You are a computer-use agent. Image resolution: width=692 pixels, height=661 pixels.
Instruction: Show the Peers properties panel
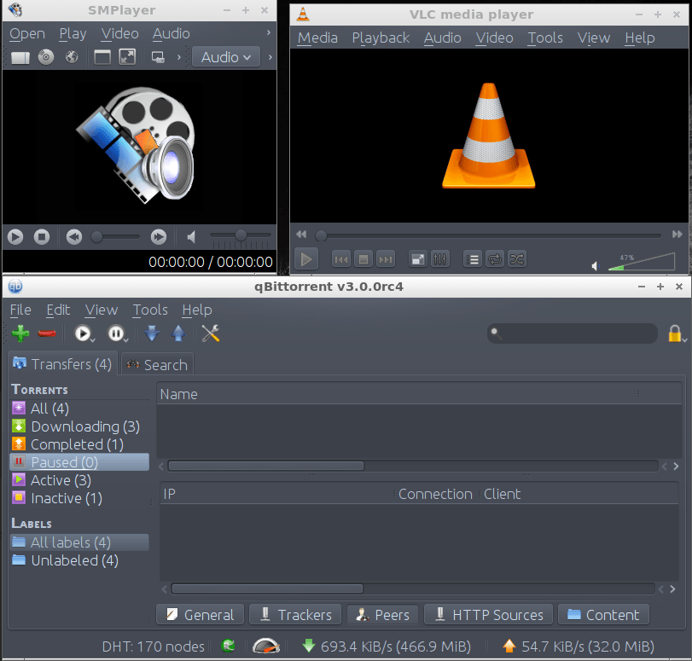point(382,615)
